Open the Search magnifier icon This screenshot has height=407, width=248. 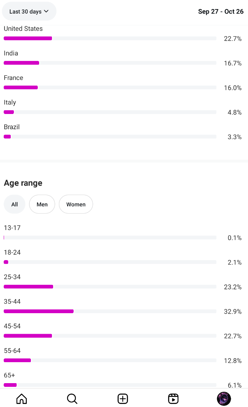72,398
